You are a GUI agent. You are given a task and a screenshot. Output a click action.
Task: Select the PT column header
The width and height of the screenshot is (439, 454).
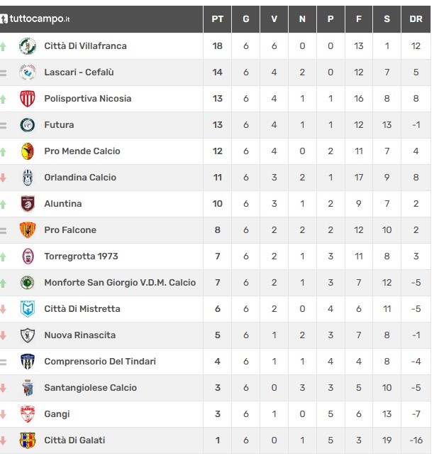click(x=217, y=19)
